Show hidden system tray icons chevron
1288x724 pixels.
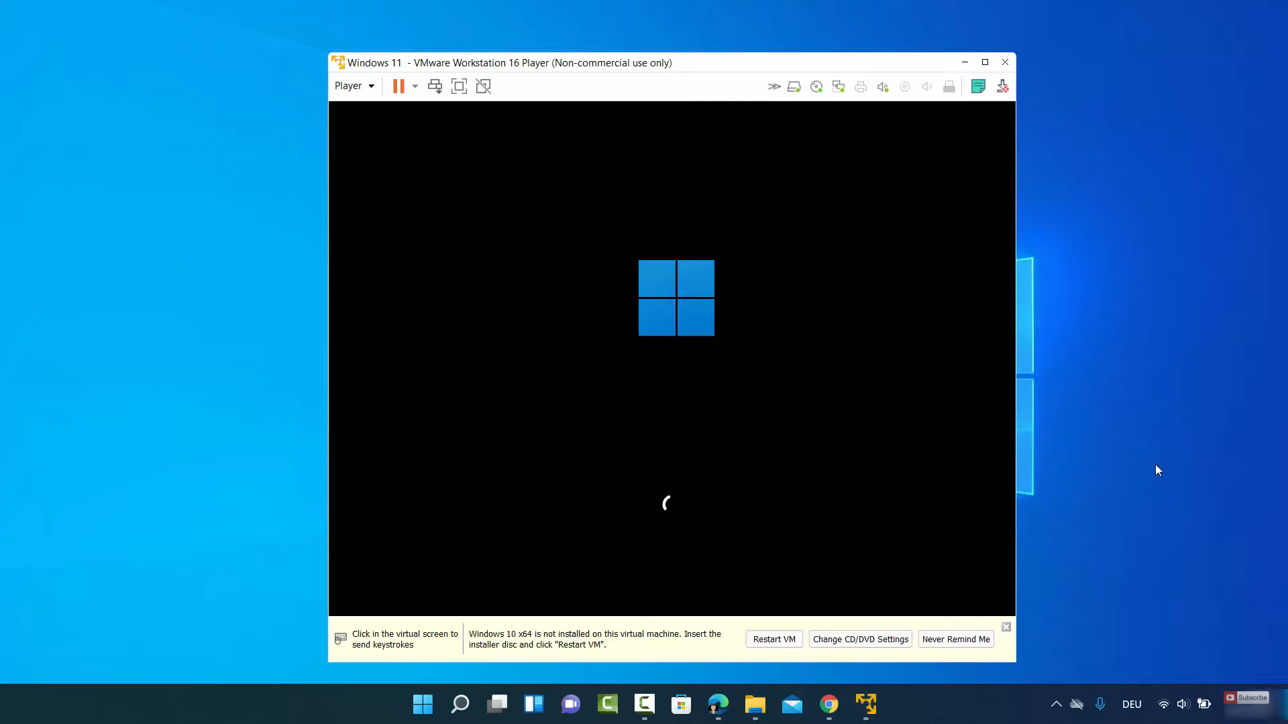tap(1056, 704)
